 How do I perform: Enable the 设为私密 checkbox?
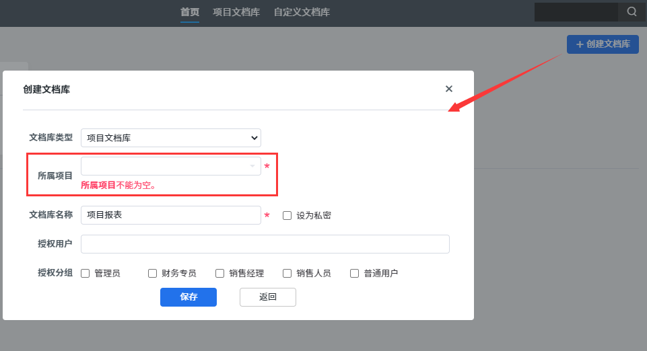[287, 215]
